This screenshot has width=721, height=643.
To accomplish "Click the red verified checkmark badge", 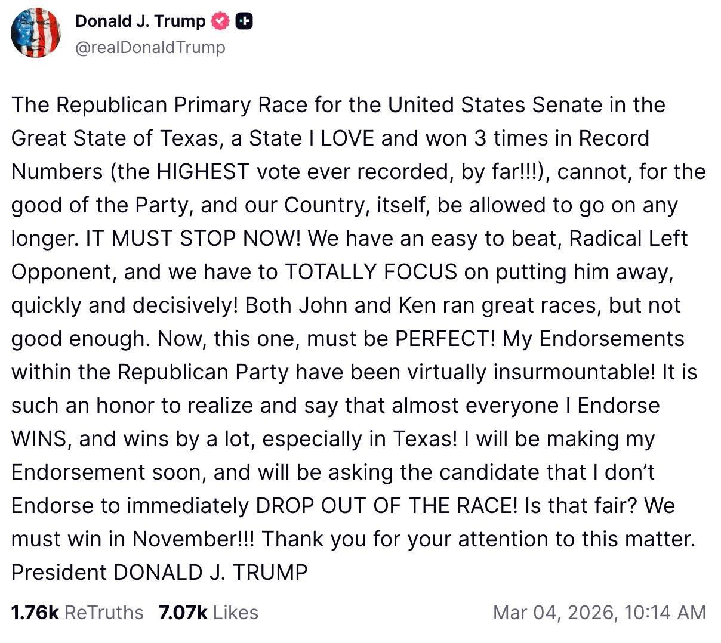I will (221, 21).
